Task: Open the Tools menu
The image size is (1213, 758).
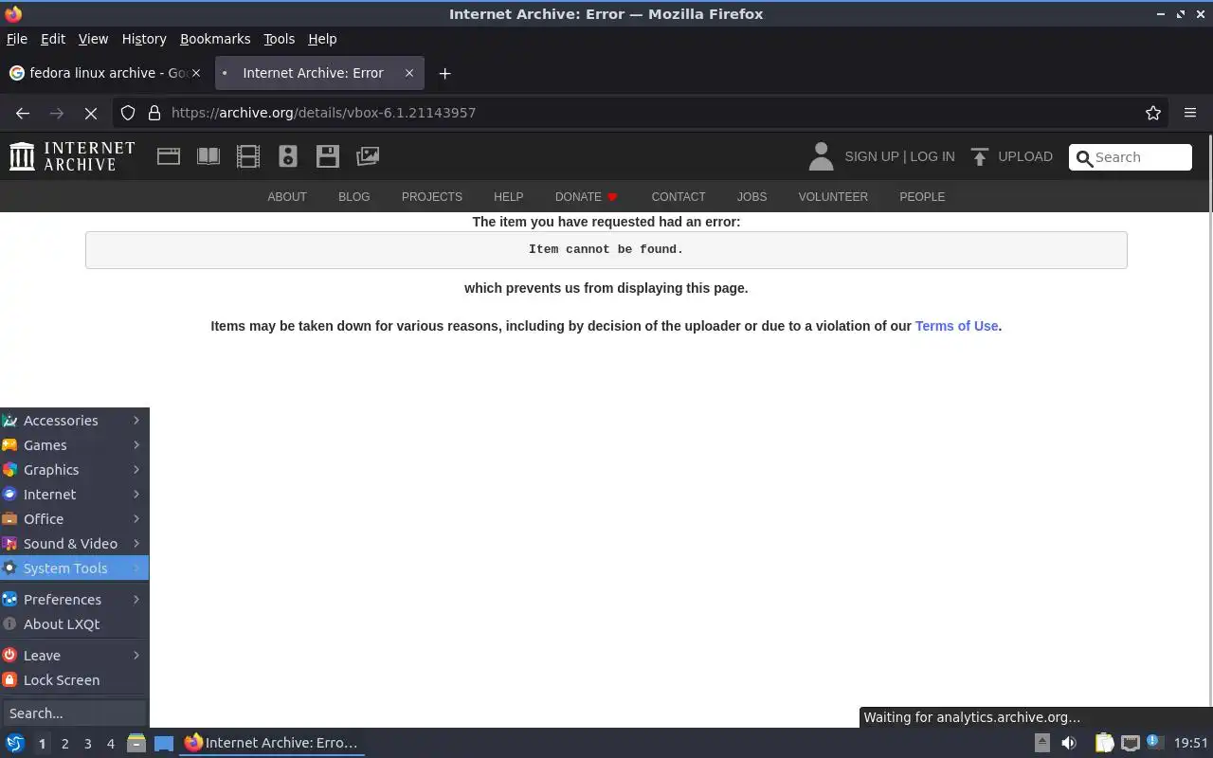Action: point(279,39)
